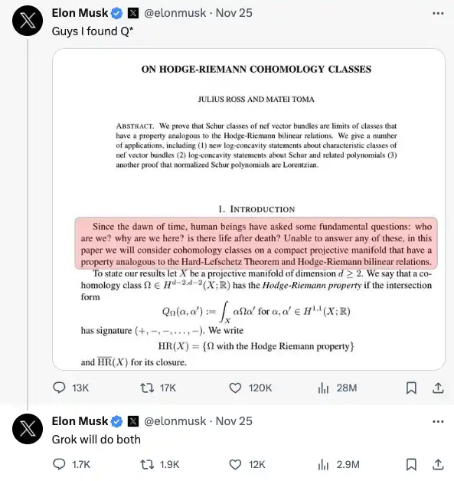
Task: Open the Elon Musk name on second tweet
Action: pyautogui.click(x=80, y=421)
